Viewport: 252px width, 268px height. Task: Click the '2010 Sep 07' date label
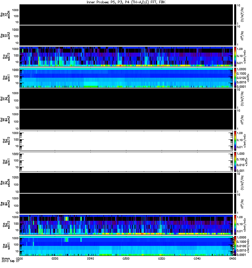pyautogui.click(x=11, y=261)
